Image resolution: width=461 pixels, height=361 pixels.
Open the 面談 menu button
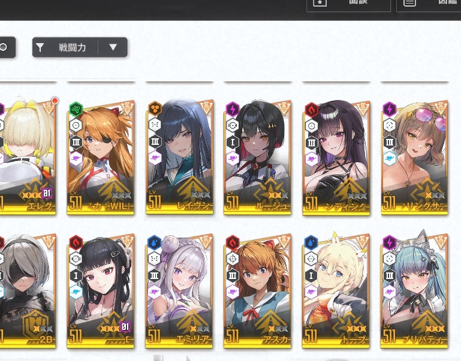point(348,4)
